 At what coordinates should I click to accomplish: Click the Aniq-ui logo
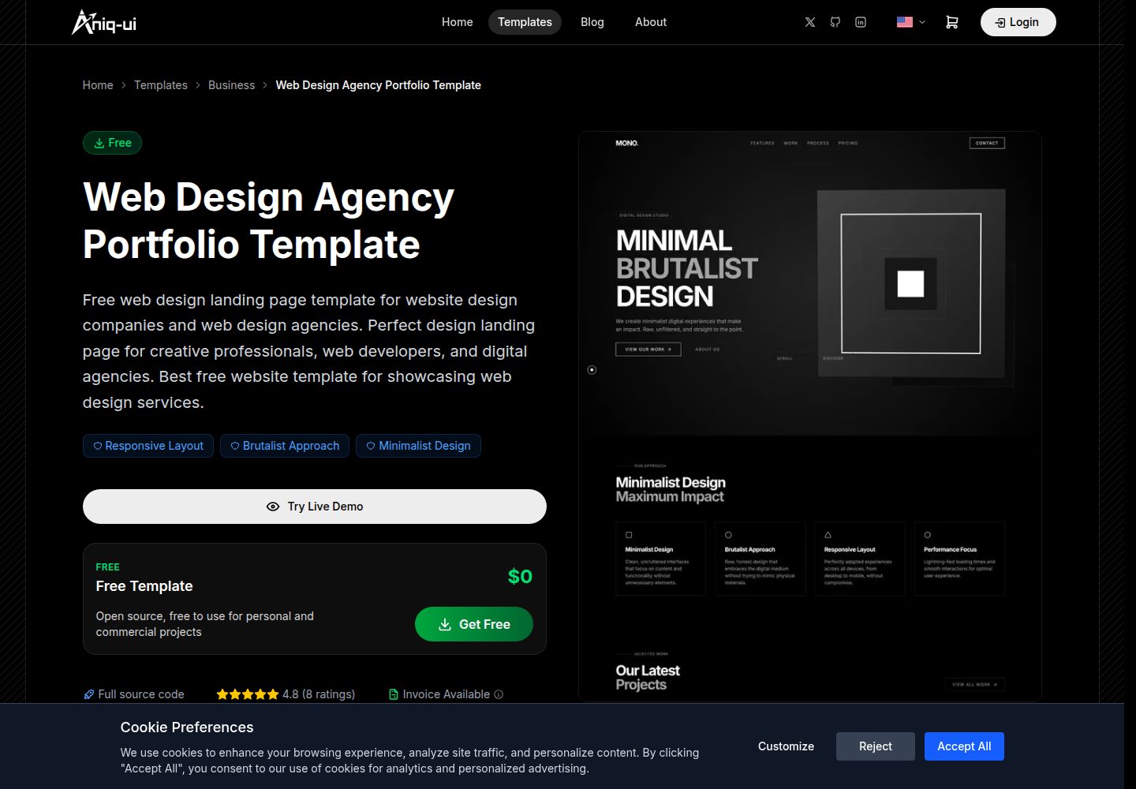coord(104,22)
